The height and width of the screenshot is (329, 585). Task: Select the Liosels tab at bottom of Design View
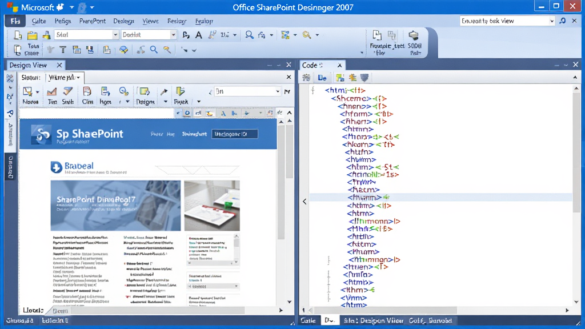(x=33, y=310)
